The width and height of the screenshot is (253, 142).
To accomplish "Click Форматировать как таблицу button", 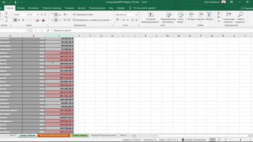I will pyautogui.click(x=168, y=17).
